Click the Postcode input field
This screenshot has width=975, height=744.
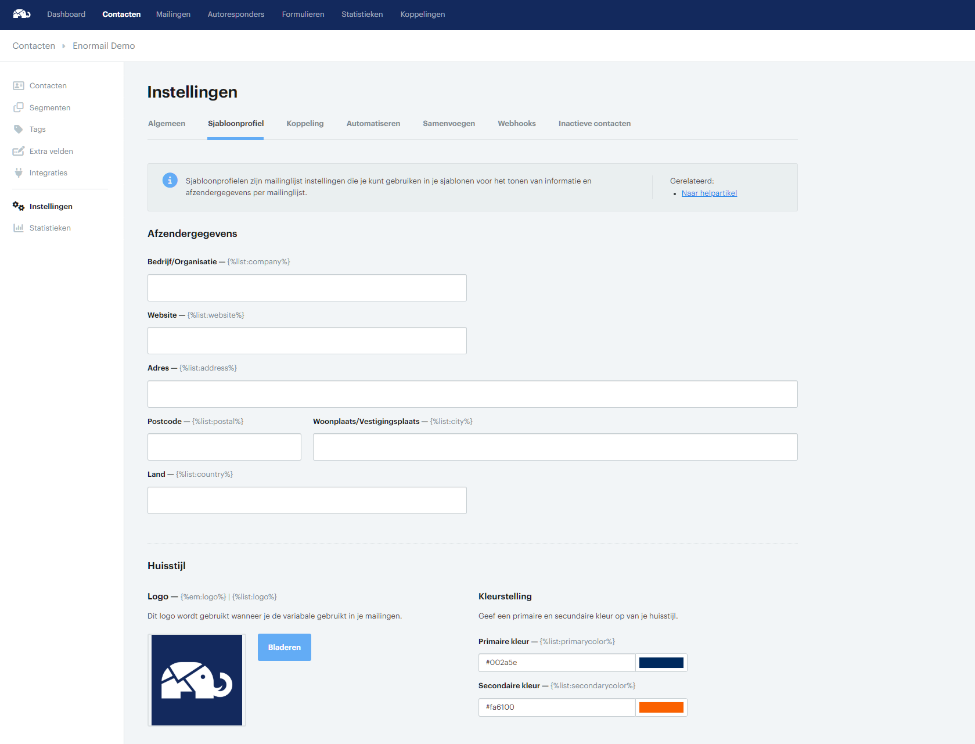point(224,447)
